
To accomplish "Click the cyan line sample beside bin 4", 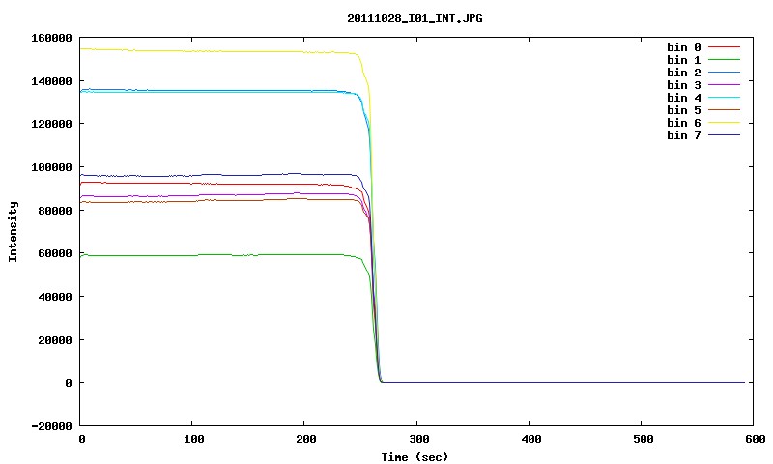I will (x=724, y=97).
